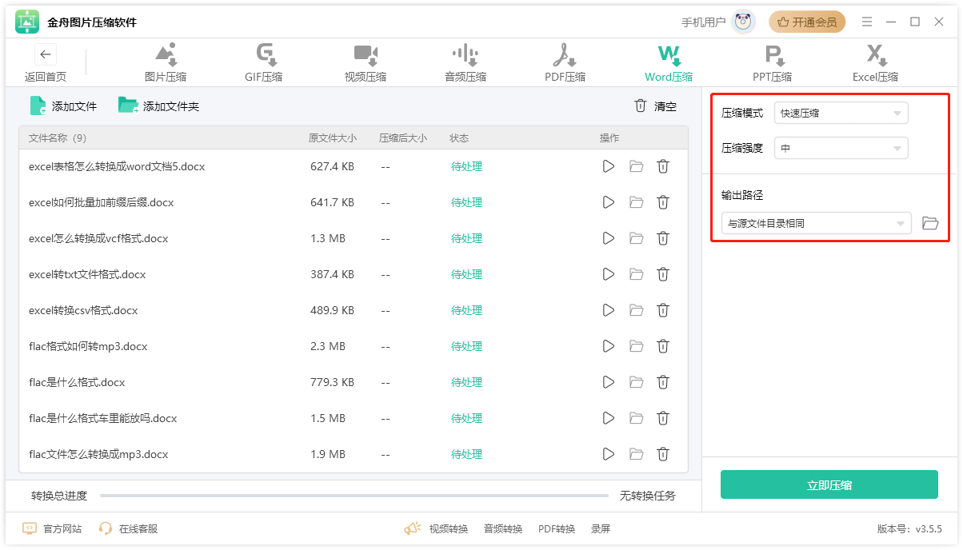Select the Word压缩 tab
963x550 pixels.
(669, 63)
